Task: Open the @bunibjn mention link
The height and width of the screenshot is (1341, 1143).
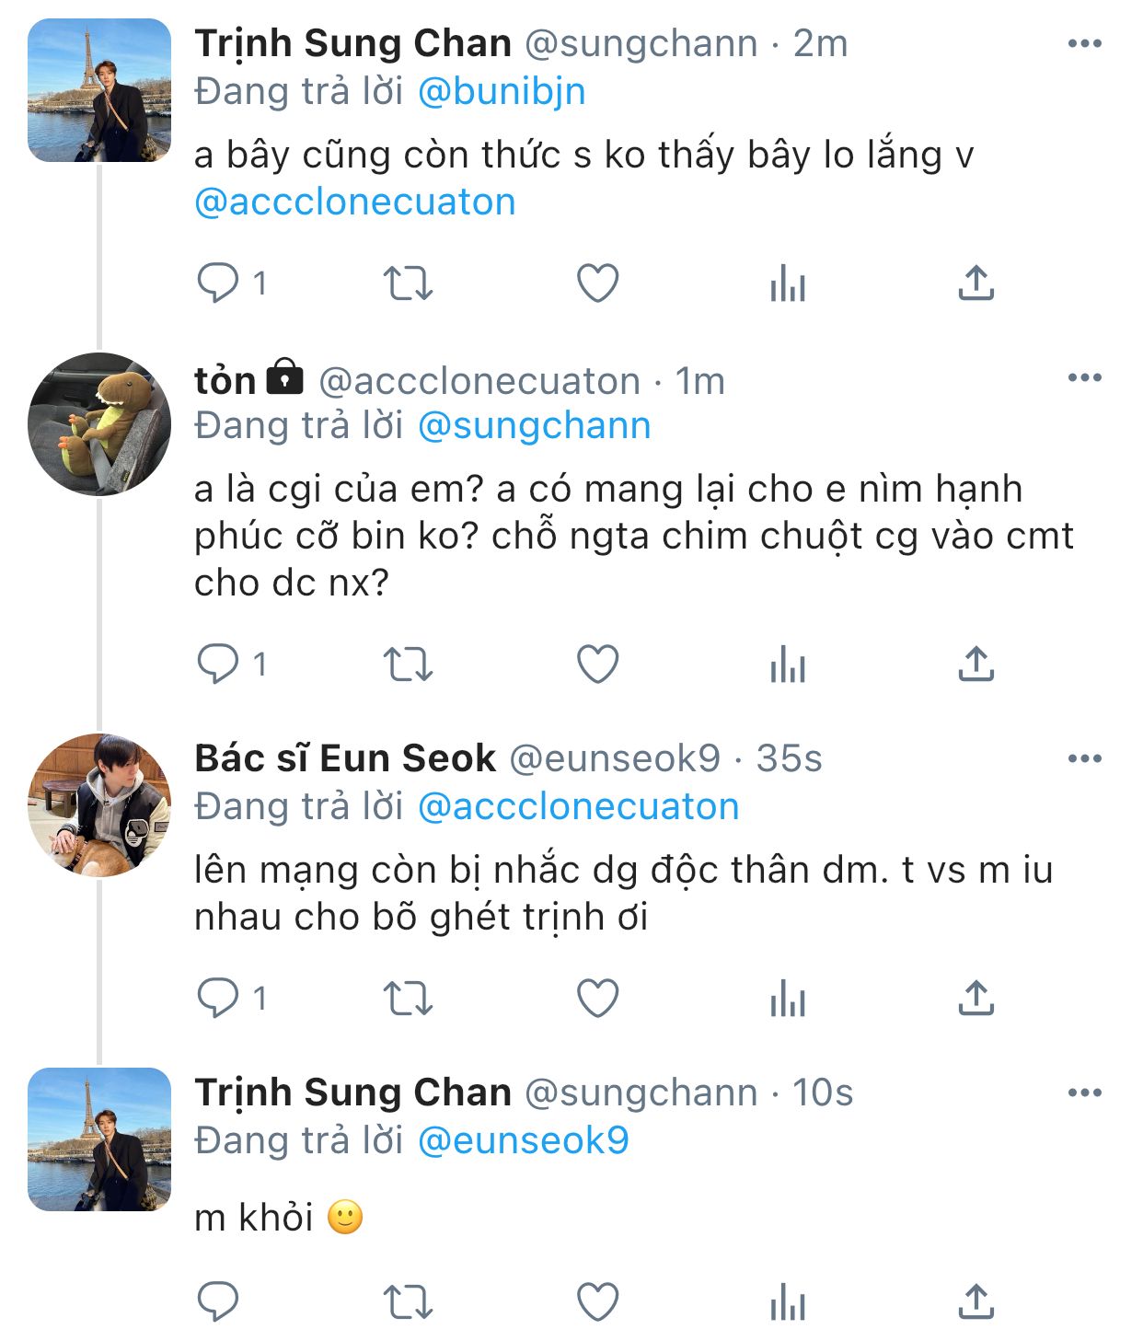Action: [502, 92]
